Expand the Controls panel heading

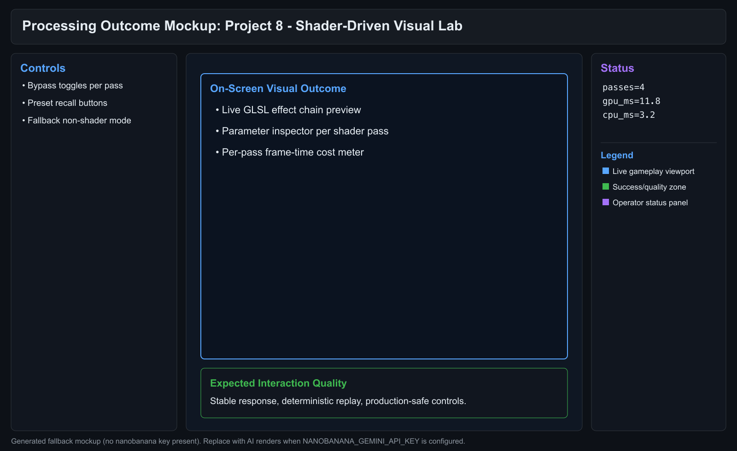[42, 68]
